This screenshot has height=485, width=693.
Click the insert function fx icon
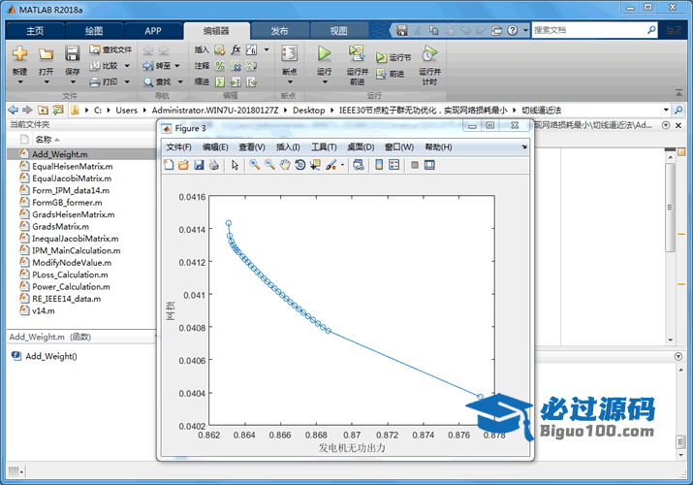click(x=236, y=49)
